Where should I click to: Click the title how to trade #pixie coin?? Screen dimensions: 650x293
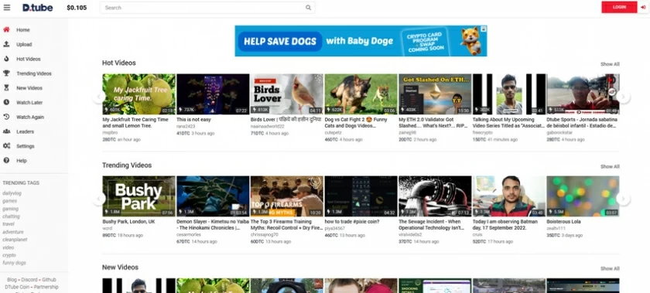tap(351, 222)
